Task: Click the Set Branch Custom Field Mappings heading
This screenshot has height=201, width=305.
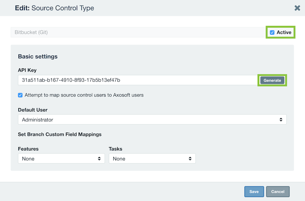Action: [60, 135]
